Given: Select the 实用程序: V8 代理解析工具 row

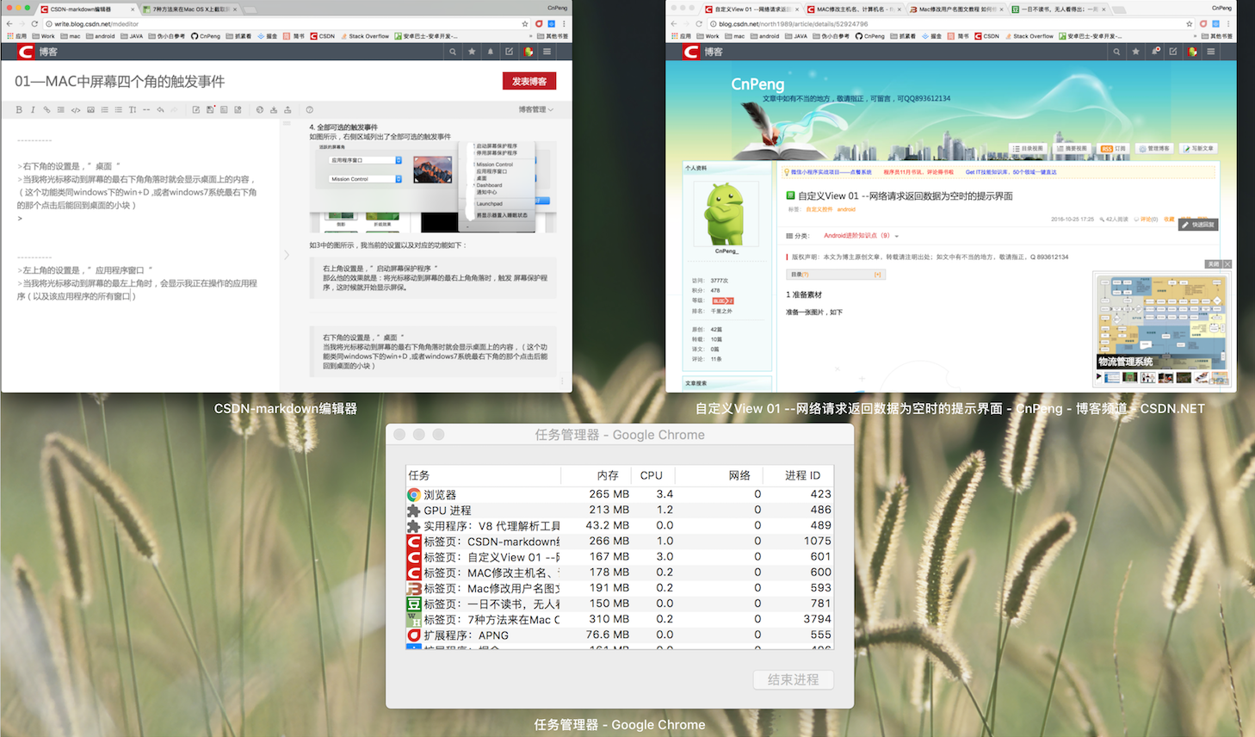Looking at the screenshot, I should pos(620,525).
